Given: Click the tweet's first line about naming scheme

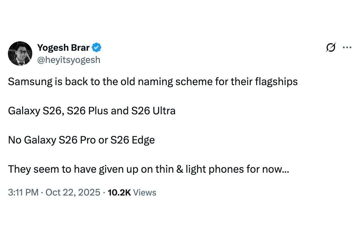Looking at the screenshot, I should [x=152, y=82].
